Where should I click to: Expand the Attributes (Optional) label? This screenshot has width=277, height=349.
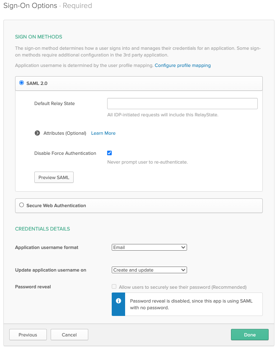(64, 133)
